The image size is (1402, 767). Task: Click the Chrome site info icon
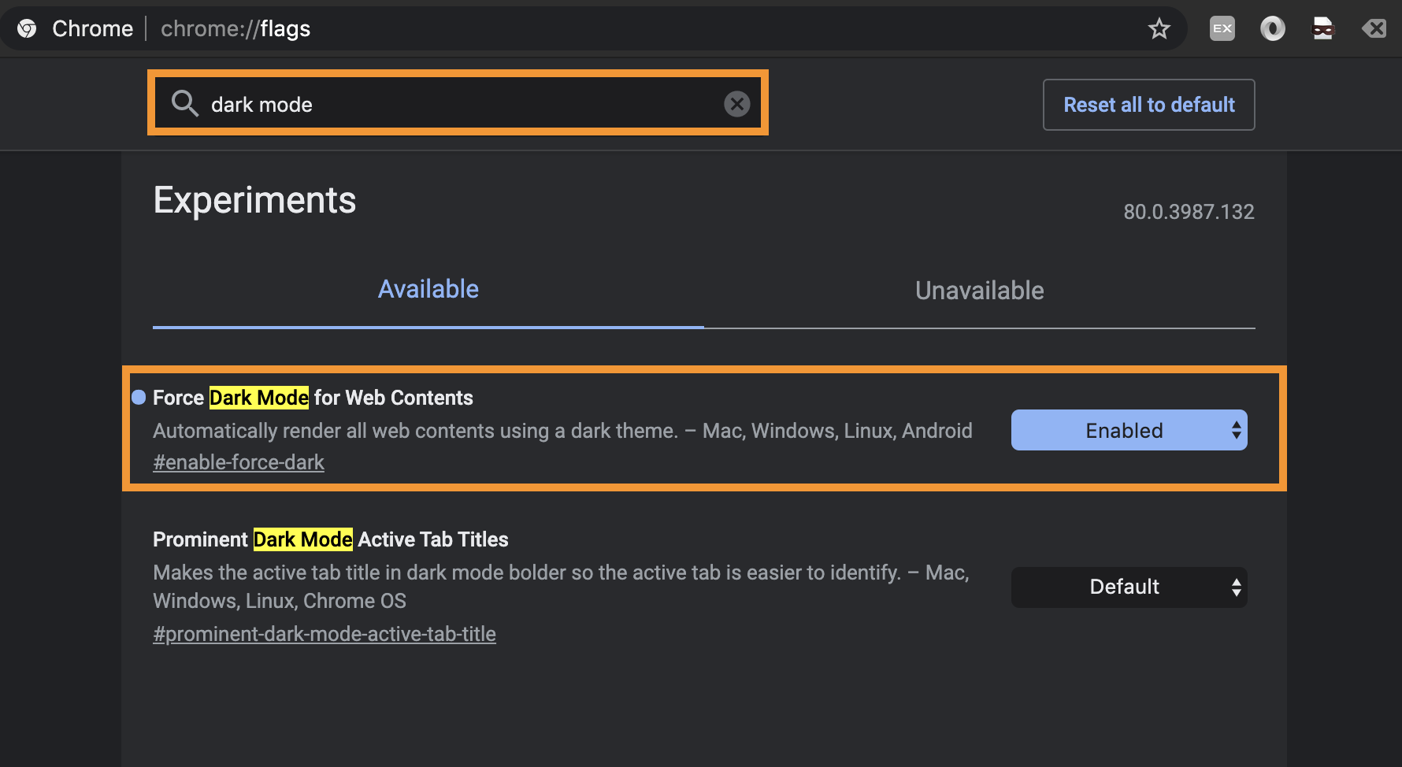pos(27,29)
